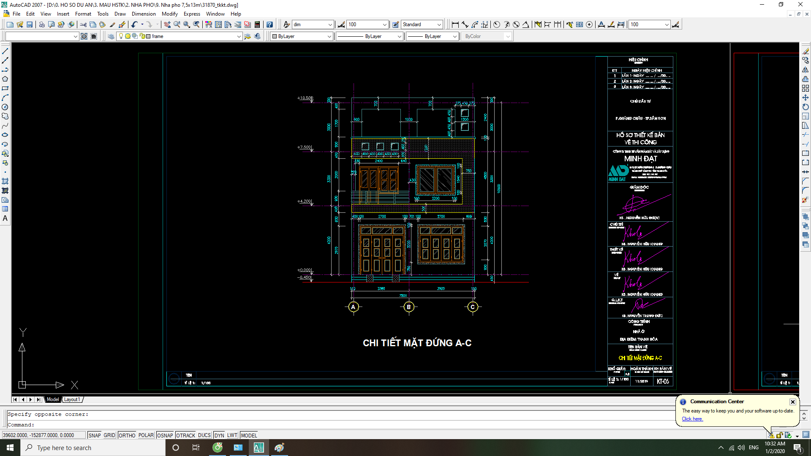Open the QuickCalc calculator icon

tap(257, 24)
